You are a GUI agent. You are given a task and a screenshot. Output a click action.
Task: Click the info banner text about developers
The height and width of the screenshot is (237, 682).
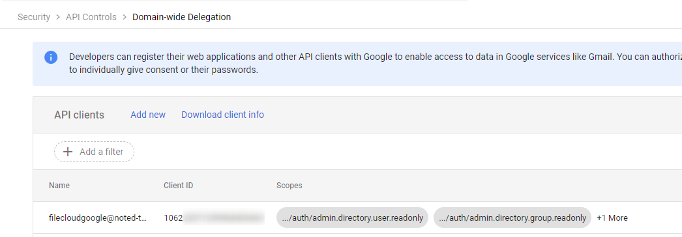click(376, 63)
